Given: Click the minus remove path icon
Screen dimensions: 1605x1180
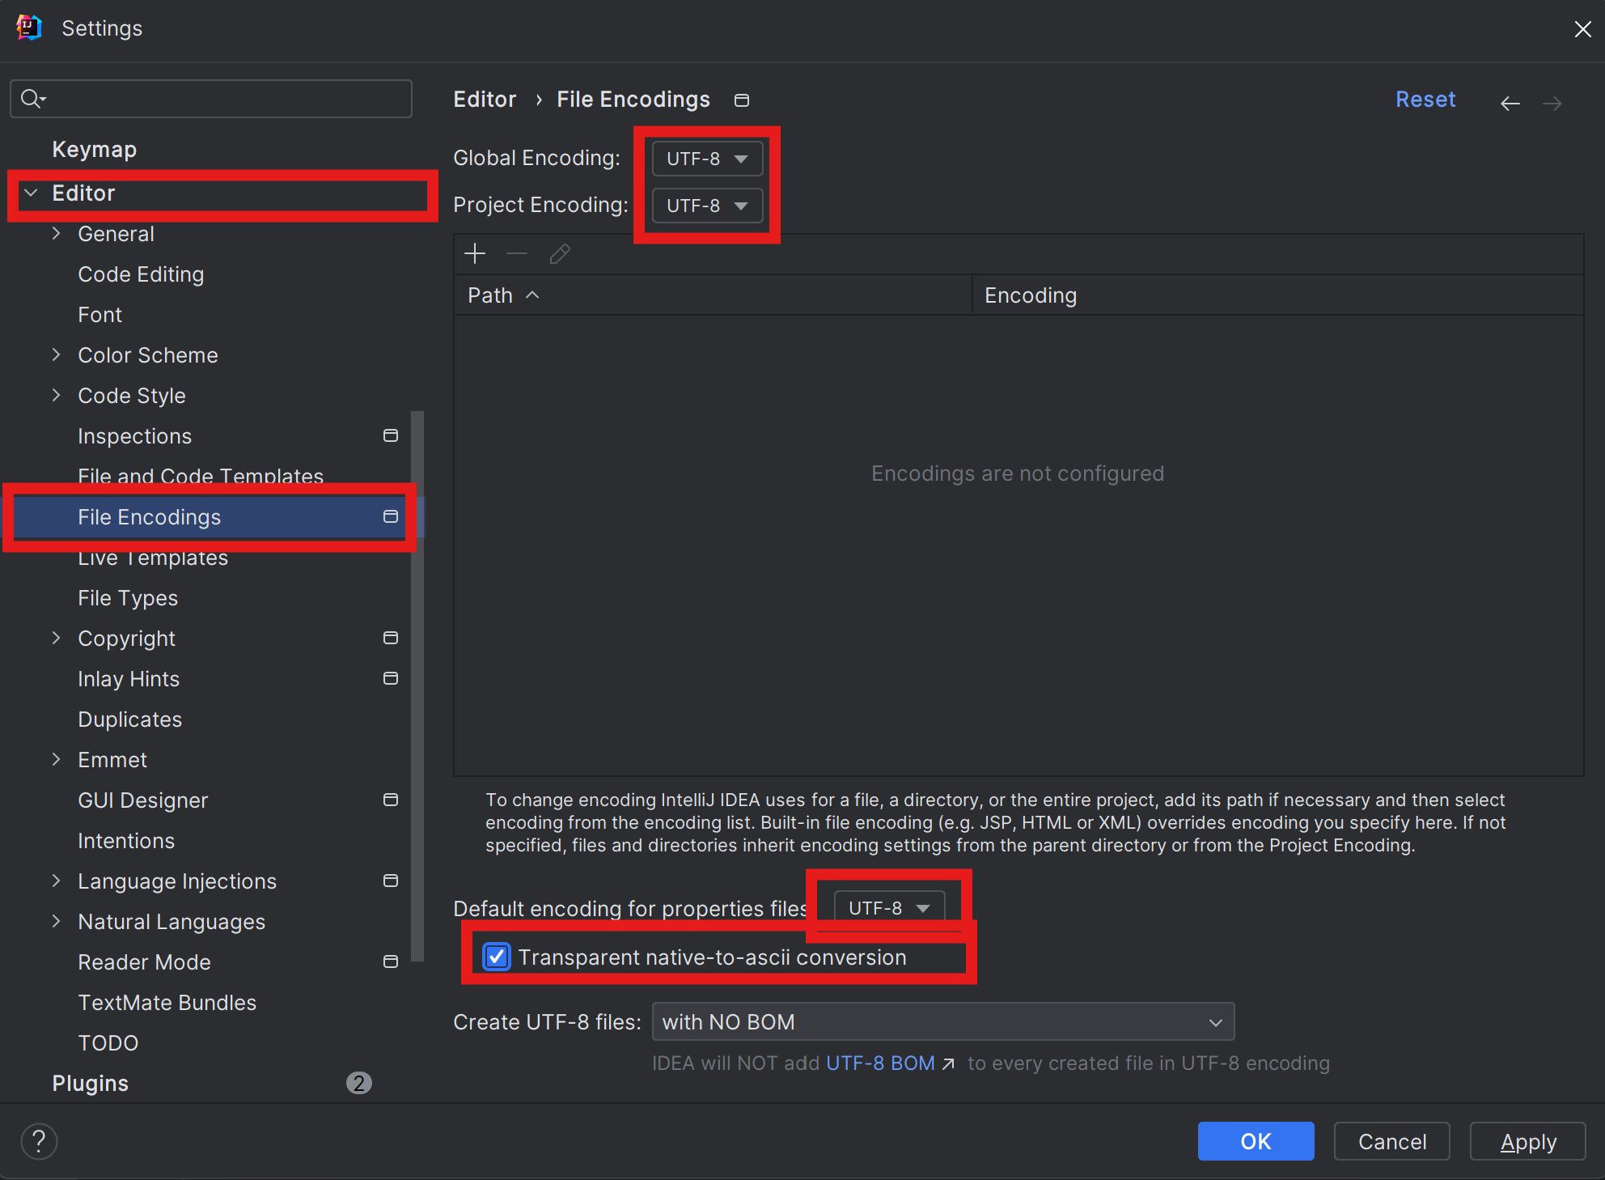Looking at the screenshot, I should click(517, 254).
